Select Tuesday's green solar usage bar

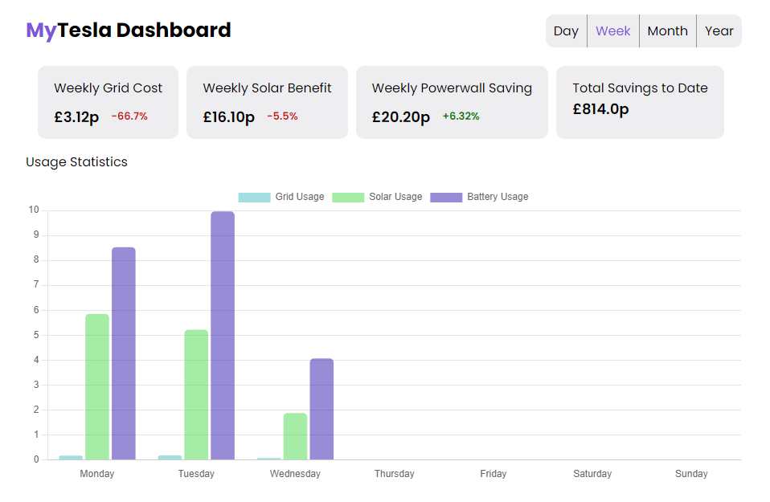pos(196,395)
